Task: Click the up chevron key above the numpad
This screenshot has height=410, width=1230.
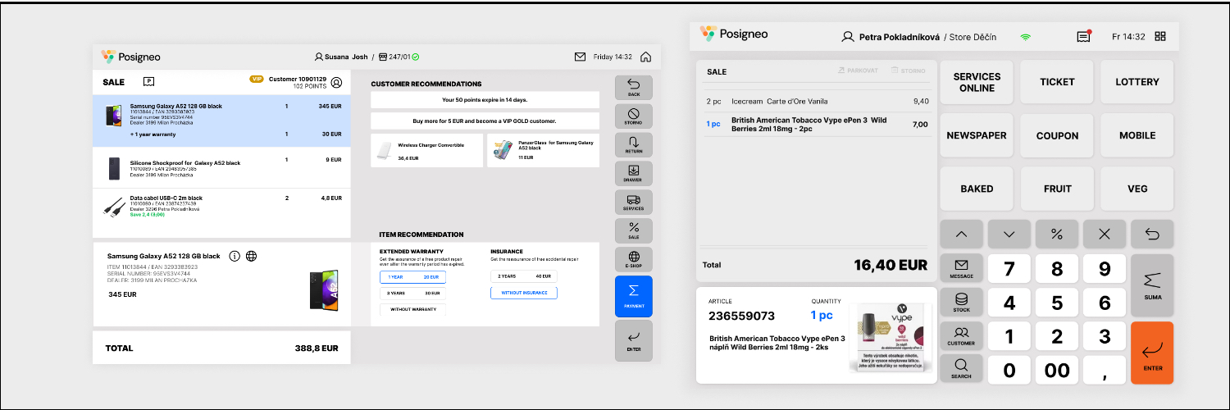Action: pos(962,235)
